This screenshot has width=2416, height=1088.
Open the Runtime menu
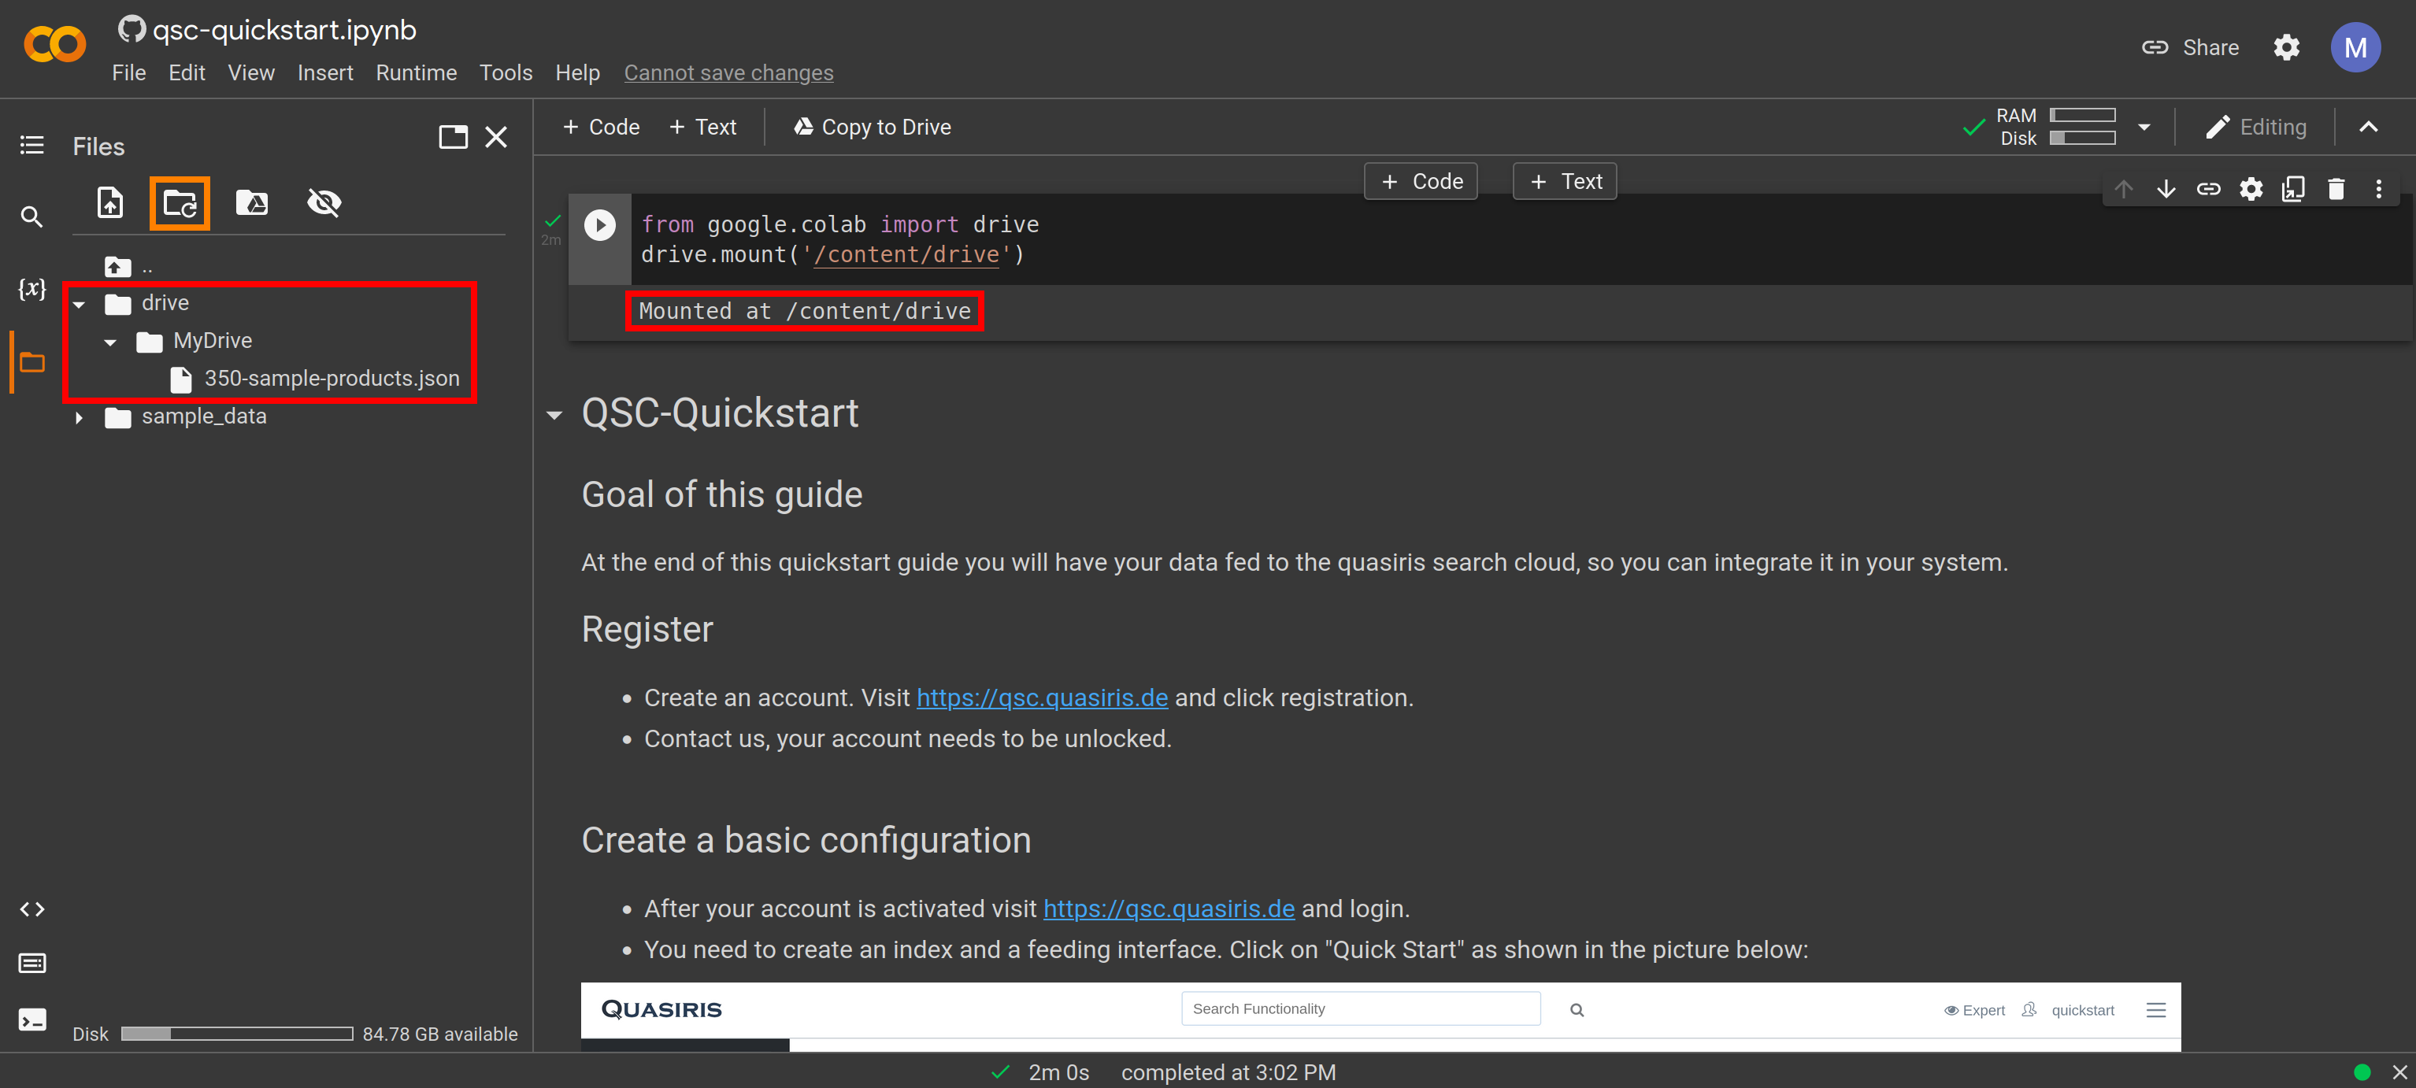click(x=416, y=73)
